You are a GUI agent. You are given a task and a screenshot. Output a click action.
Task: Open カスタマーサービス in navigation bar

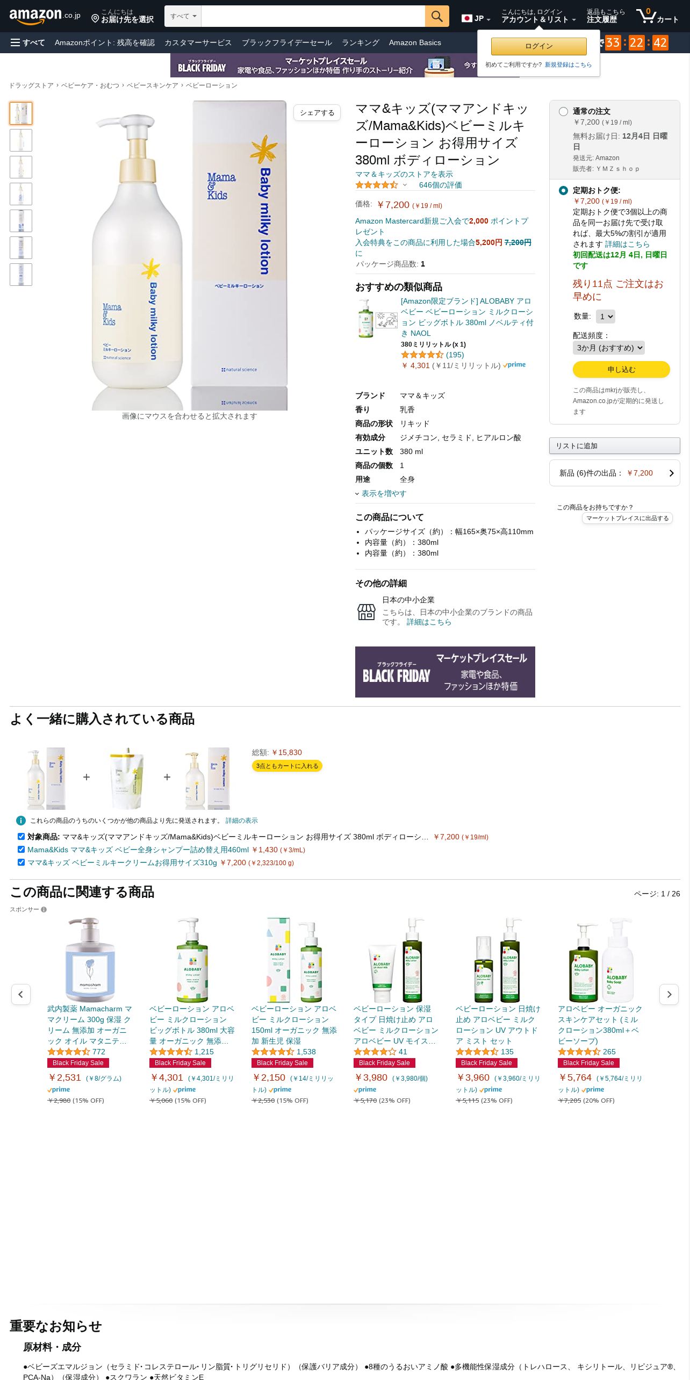point(198,42)
